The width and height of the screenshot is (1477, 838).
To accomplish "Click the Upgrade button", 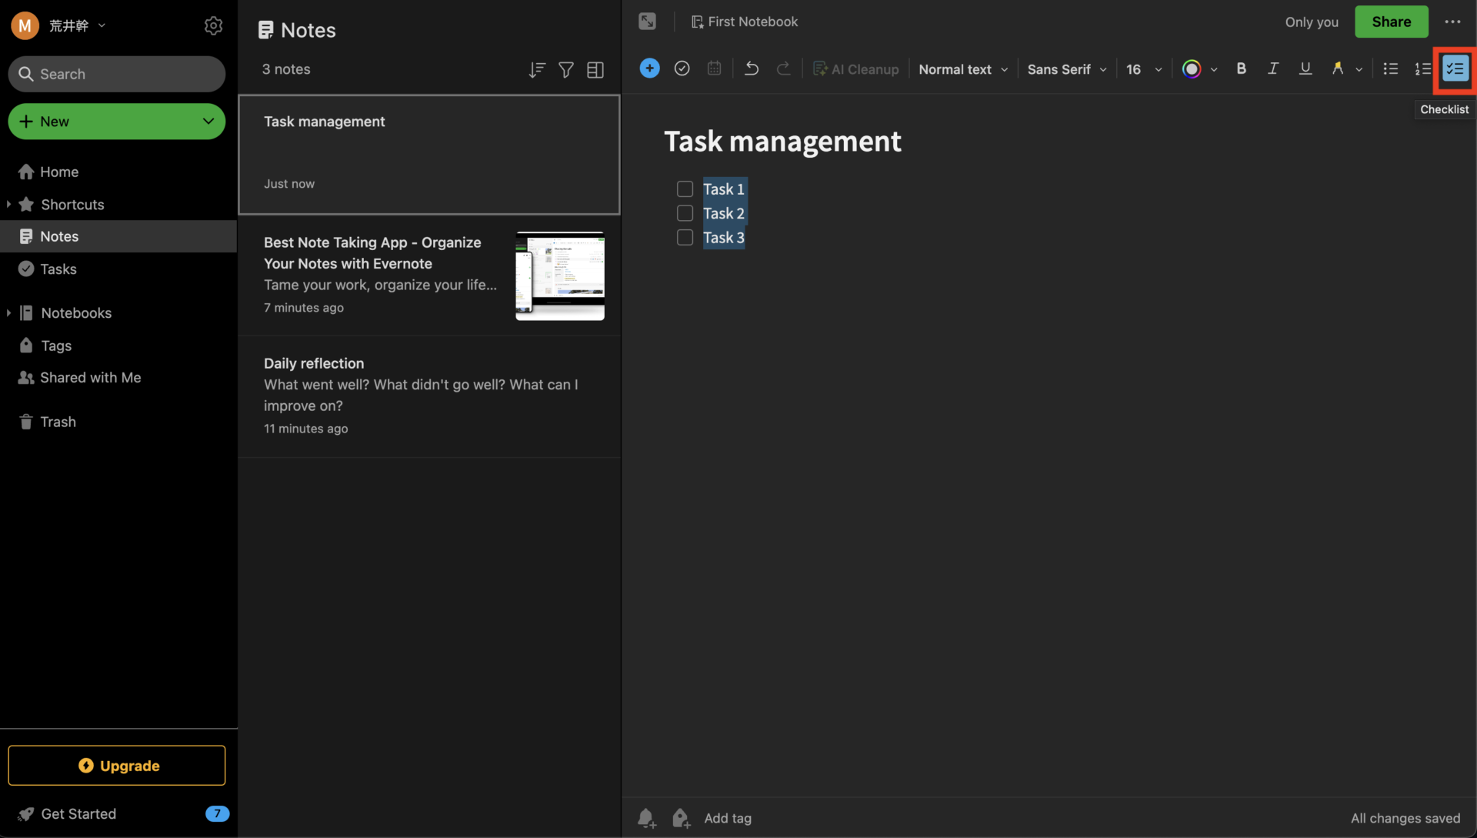I will pyautogui.click(x=116, y=765).
